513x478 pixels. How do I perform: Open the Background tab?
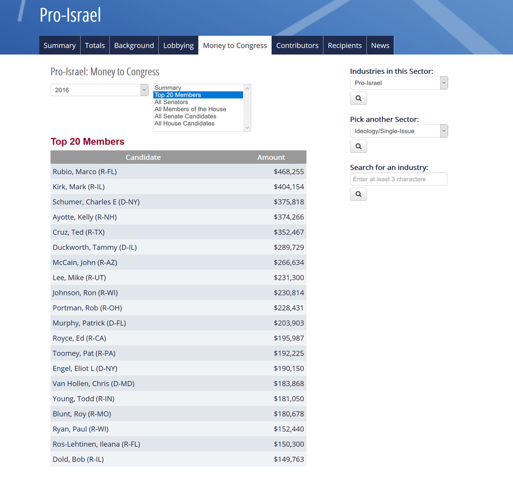click(x=134, y=46)
